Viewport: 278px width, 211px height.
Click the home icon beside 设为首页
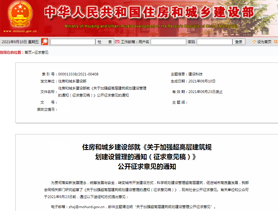coord(254,42)
